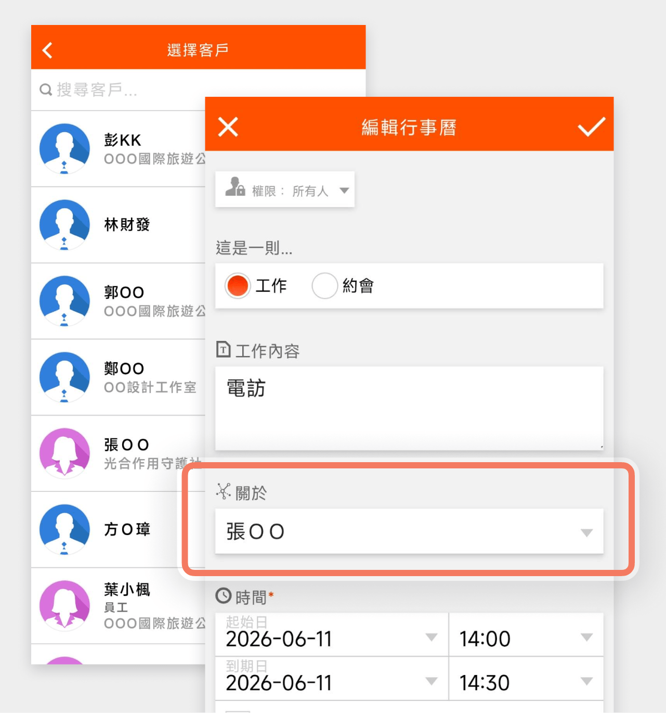
Task: Click the search magnifier icon in customer list
Action: pos(46,90)
